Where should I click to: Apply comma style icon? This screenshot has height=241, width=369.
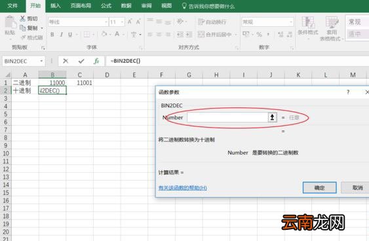pos(268,35)
